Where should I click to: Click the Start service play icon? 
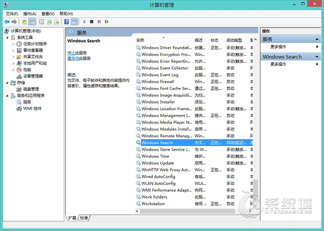pyautogui.click(x=85, y=22)
